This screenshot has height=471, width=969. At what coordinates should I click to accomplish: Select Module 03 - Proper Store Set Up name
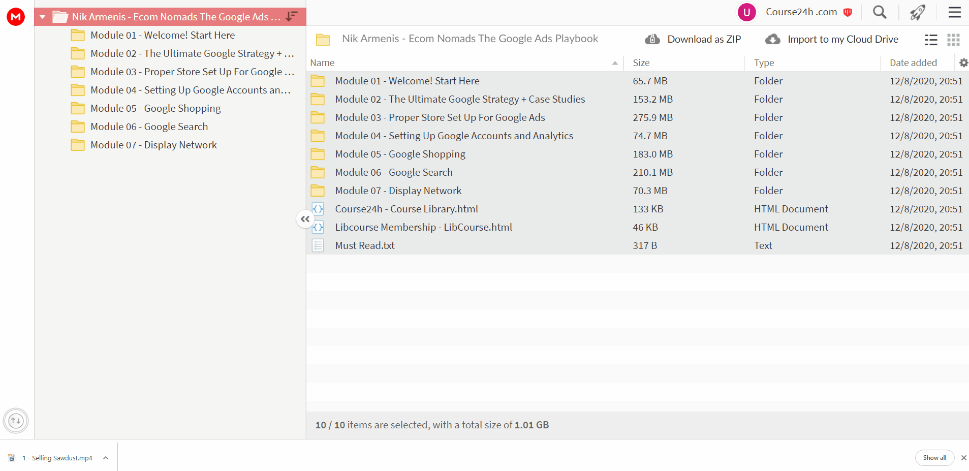pos(440,117)
